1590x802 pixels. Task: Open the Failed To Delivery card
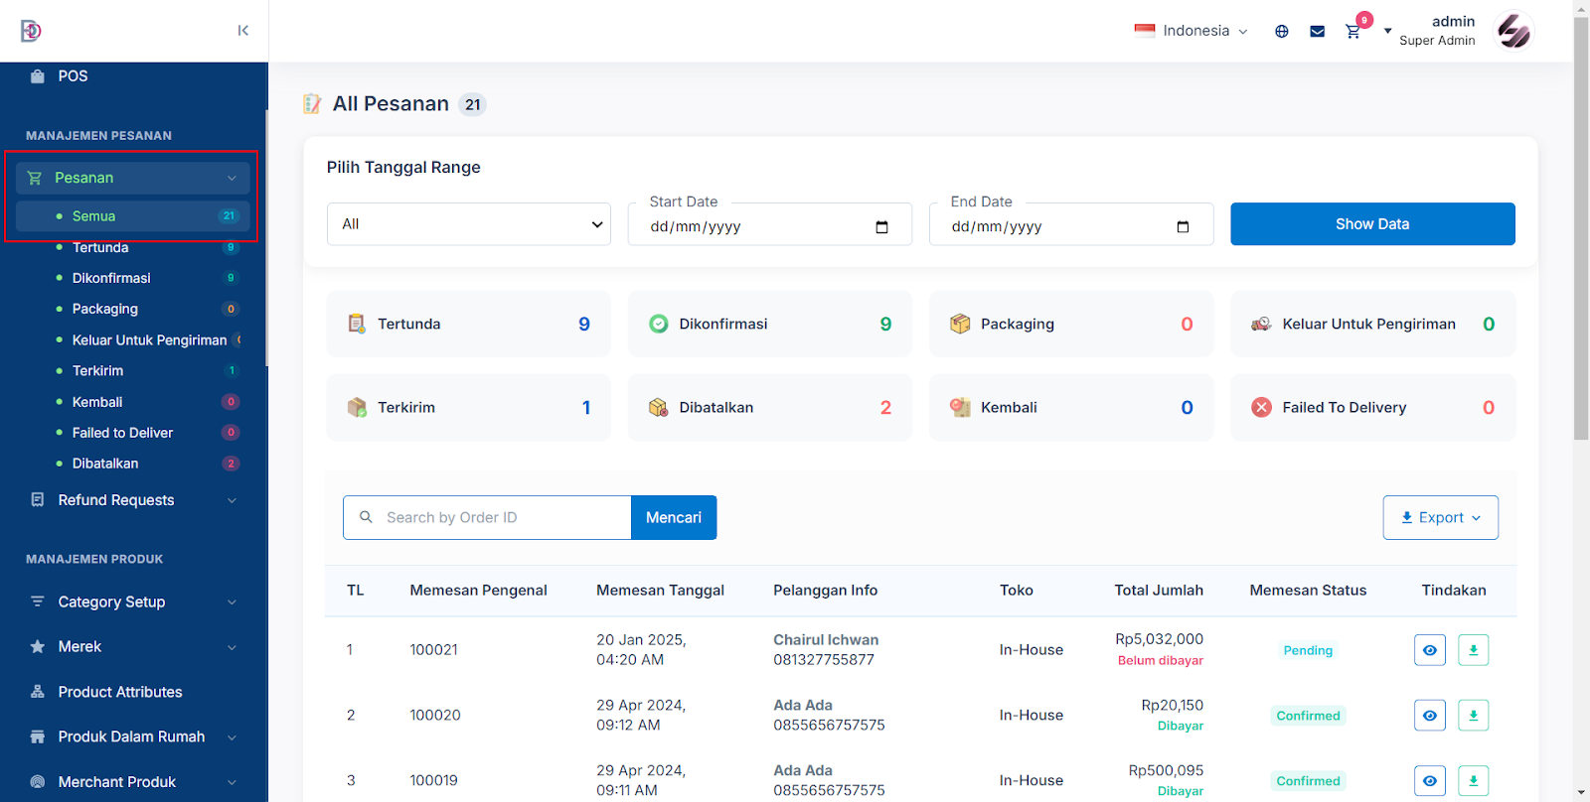tap(1373, 407)
